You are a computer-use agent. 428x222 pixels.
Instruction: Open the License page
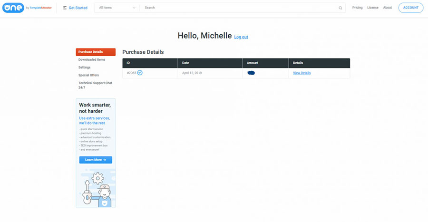[x=372, y=8]
